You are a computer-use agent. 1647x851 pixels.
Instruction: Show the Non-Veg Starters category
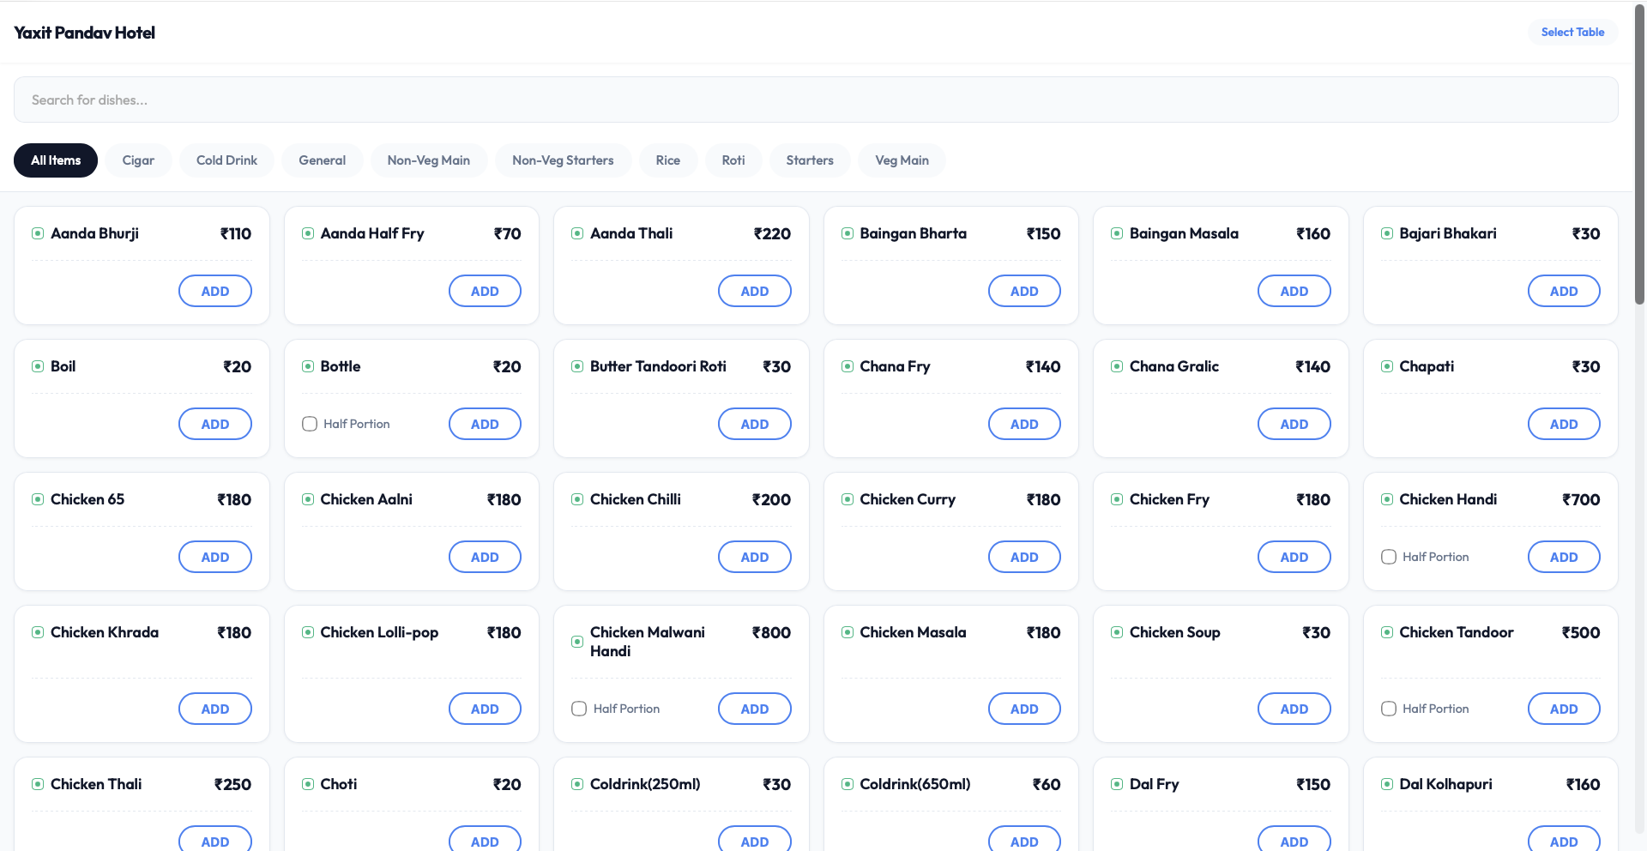563,160
